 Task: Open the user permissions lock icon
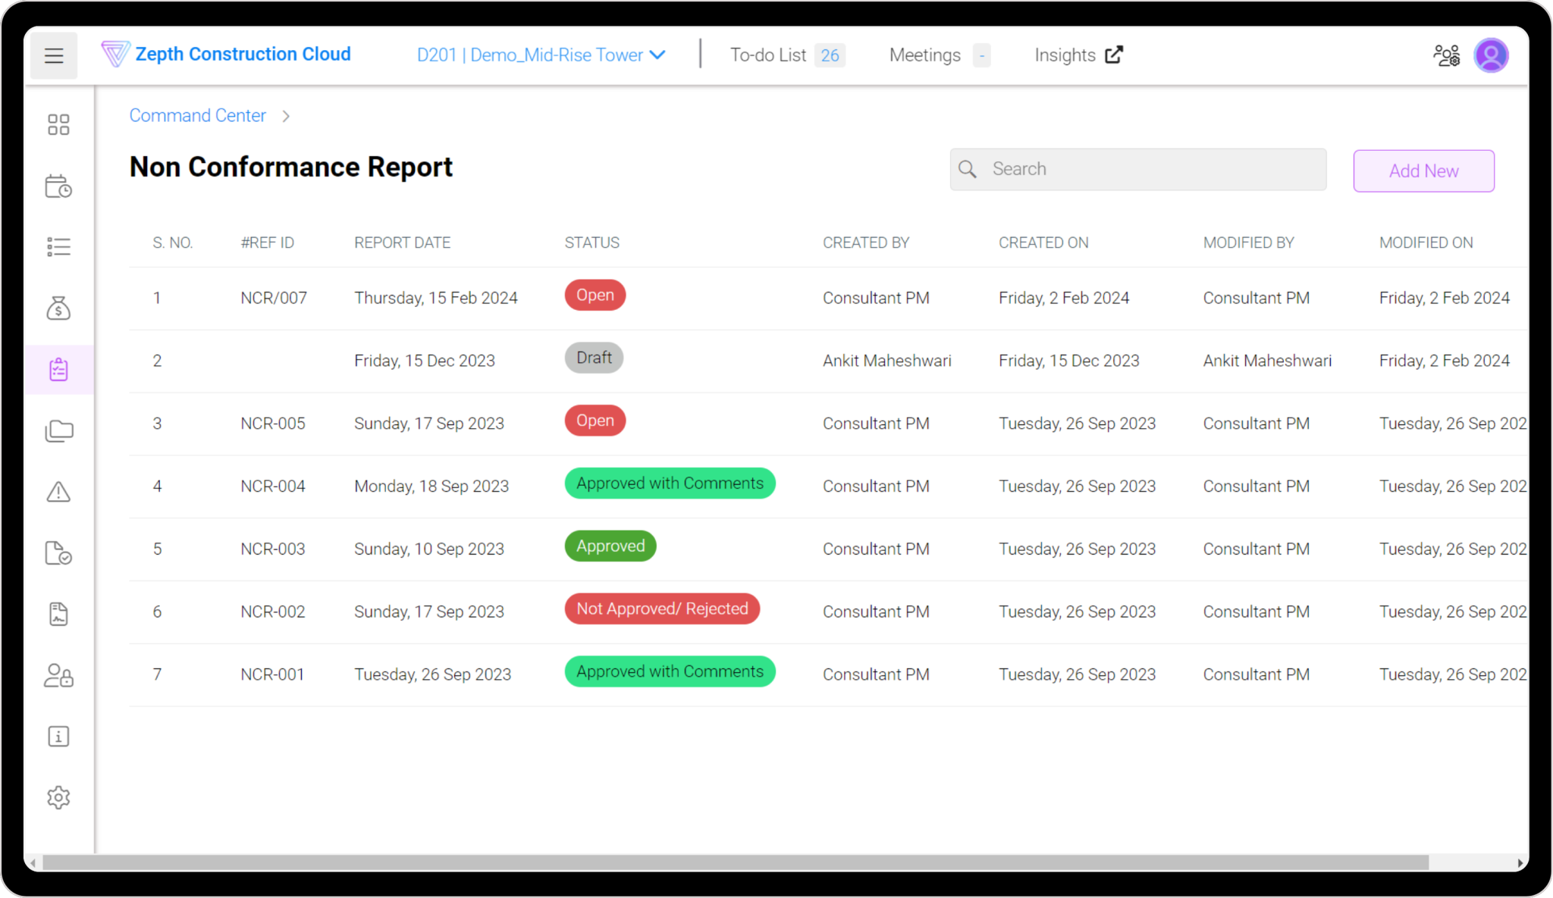pyautogui.click(x=58, y=675)
